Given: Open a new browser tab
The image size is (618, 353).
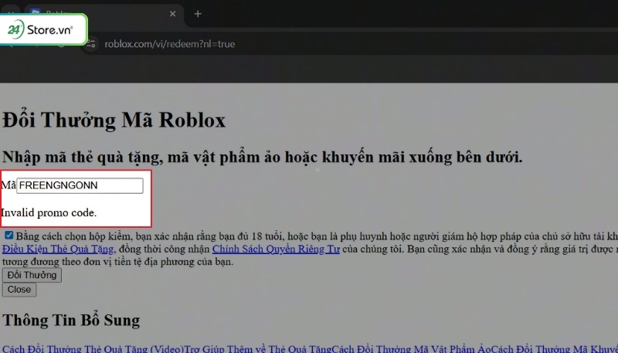Looking at the screenshot, I should [x=198, y=14].
